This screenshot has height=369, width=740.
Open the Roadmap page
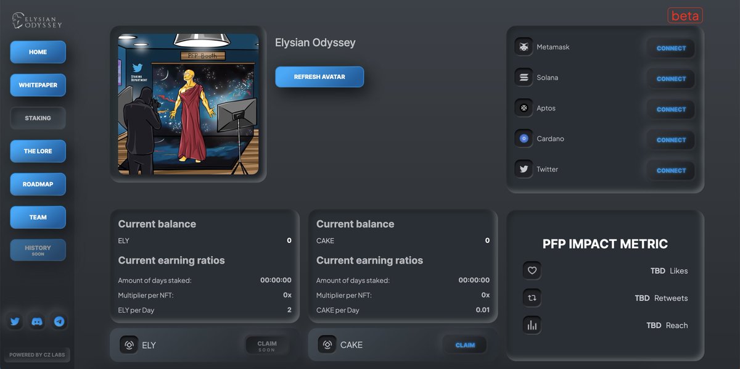38,184
